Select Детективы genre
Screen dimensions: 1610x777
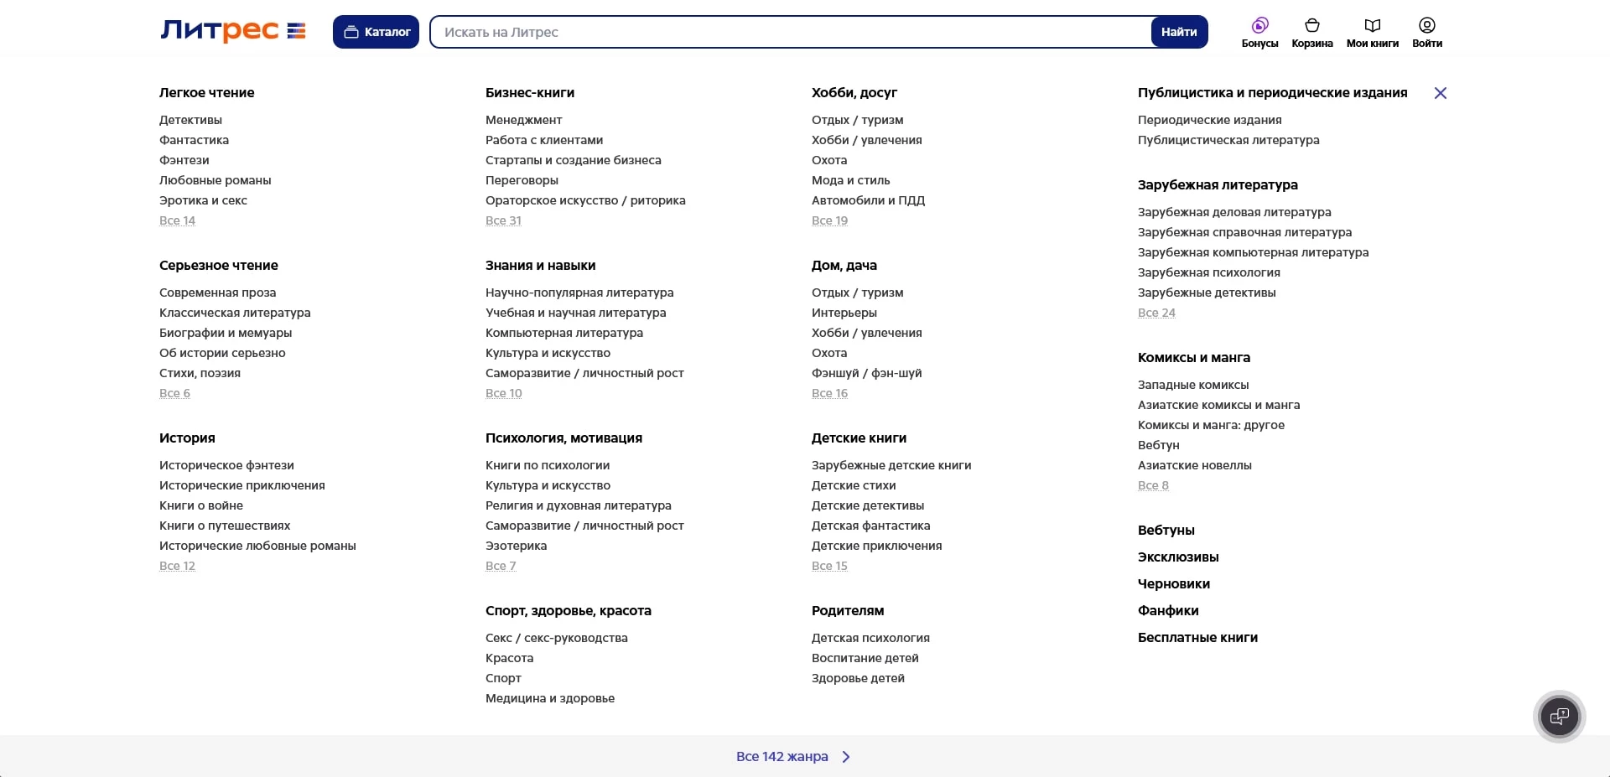tap(190, 120)
